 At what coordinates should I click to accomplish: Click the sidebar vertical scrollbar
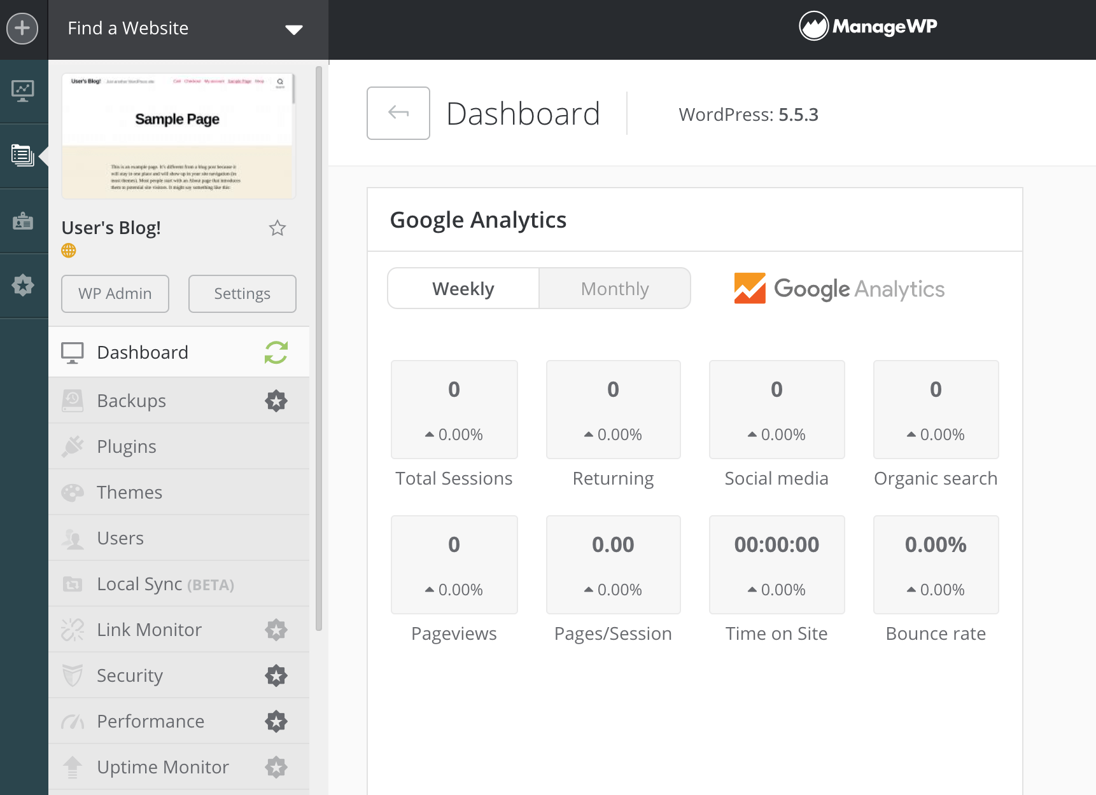tap(319, 349)
